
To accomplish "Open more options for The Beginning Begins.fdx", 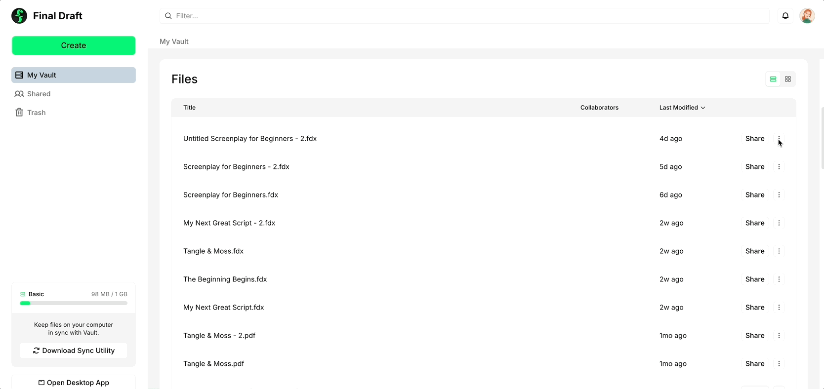I will point(779,279).
